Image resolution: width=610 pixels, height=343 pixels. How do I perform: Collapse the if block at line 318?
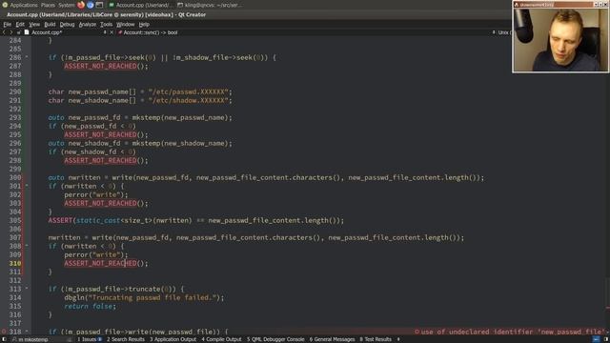click(x=27, y=332)
